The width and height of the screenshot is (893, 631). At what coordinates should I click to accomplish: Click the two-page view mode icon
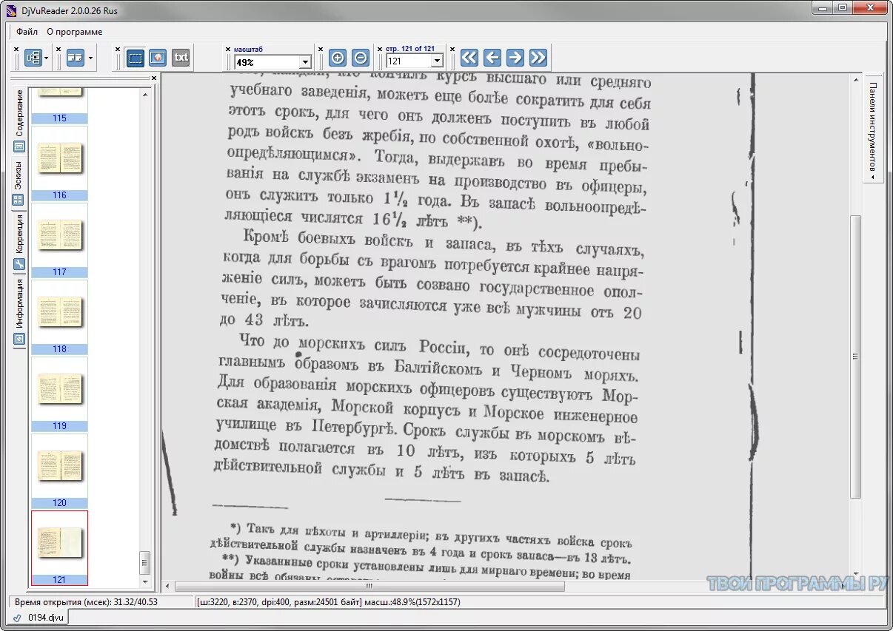(76, 57)
